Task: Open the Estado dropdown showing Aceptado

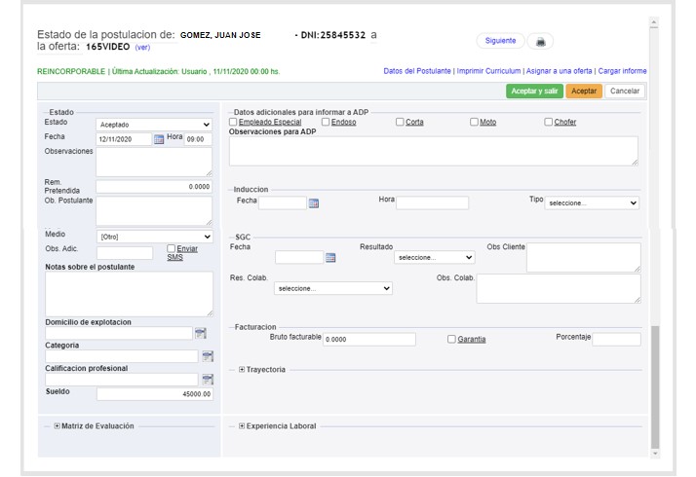Action: [x=154, y=125]
